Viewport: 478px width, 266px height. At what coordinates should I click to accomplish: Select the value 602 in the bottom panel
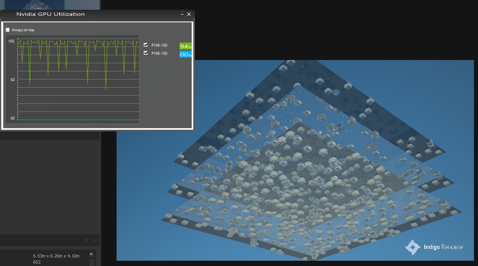pyautogui.click(x=37, y=262)
